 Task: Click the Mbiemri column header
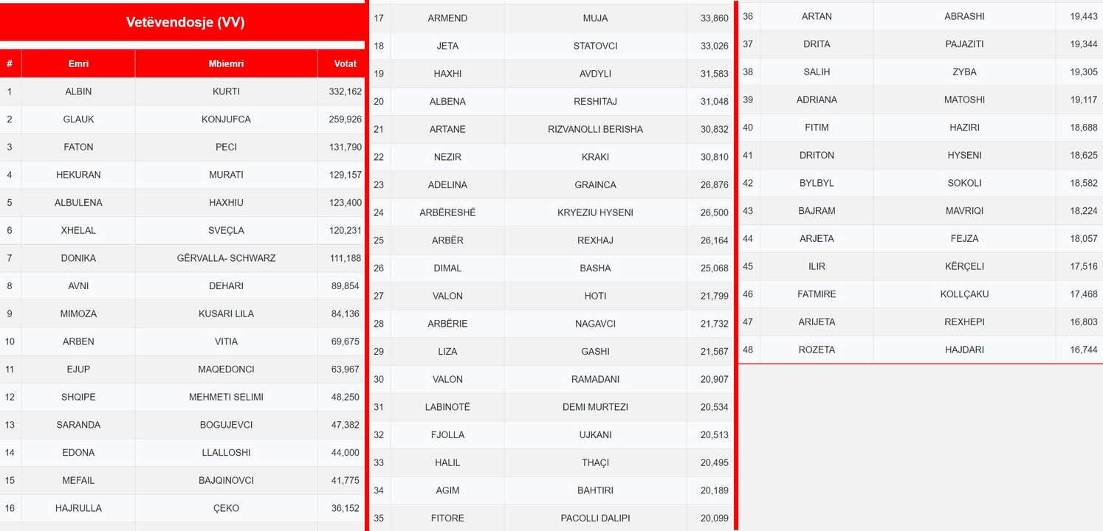(x=226, y=63)
